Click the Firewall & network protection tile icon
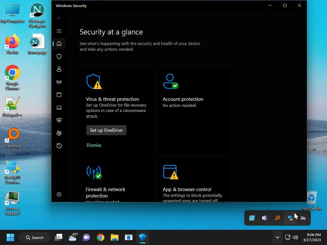 (94, 173)
